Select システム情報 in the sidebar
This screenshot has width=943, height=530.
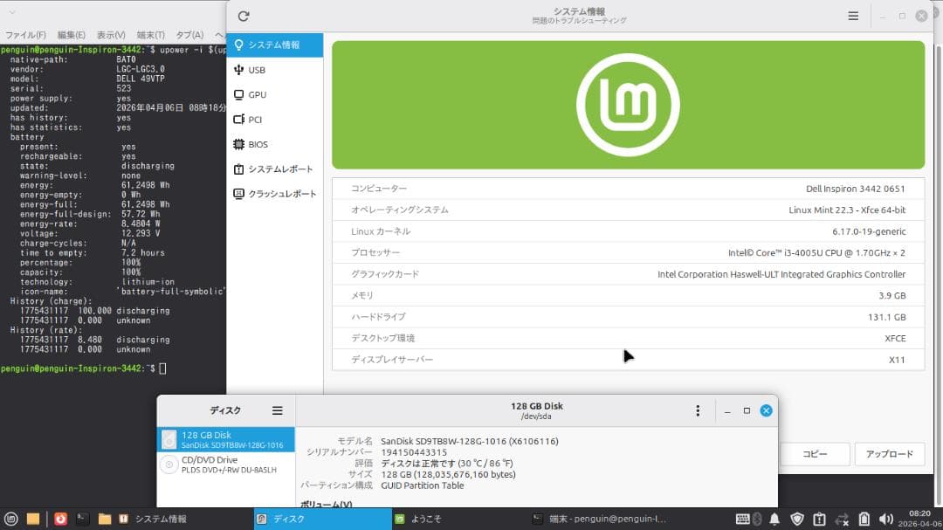click(x=275, y=45)
